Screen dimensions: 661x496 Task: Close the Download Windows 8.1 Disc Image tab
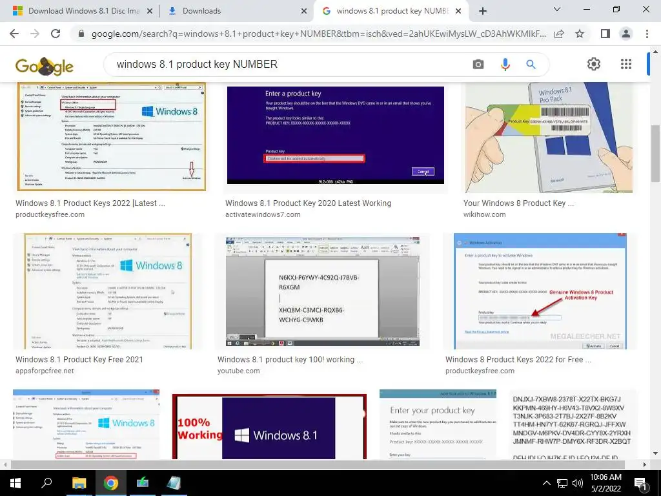(150, 12)
